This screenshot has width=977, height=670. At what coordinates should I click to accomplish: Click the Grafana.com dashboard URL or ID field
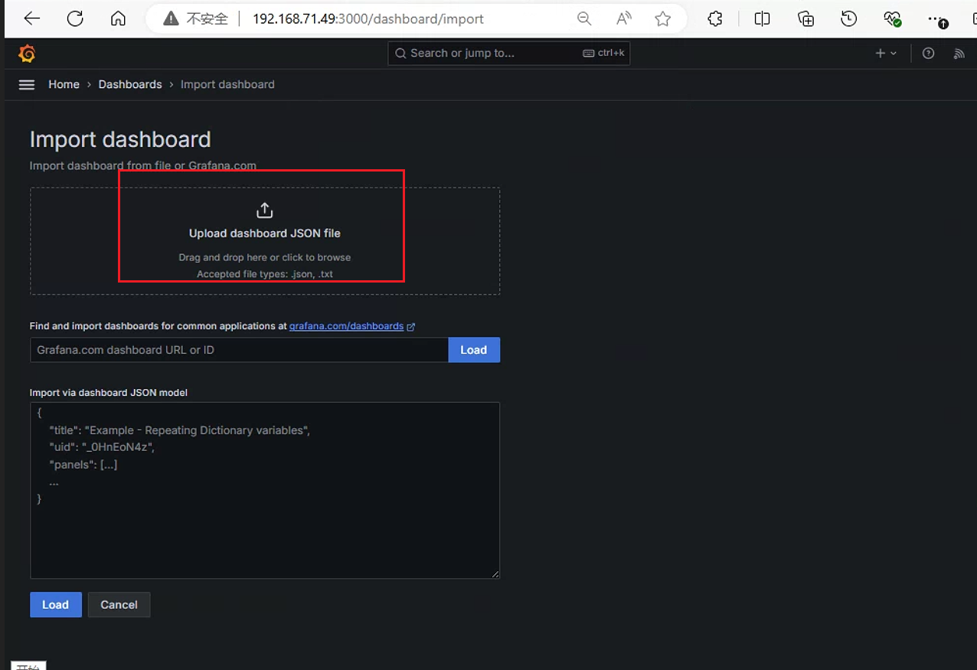coord(239,350)
